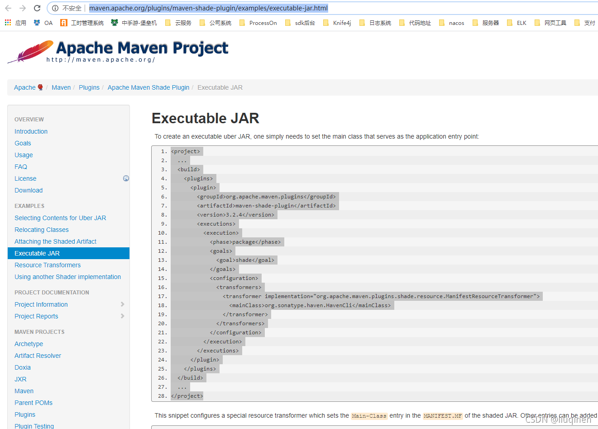This screenshot has height=429, width=598.
Task: Open Introduction in the Overview sidebar
Action: pyautogui.click(x=31, y=131)
